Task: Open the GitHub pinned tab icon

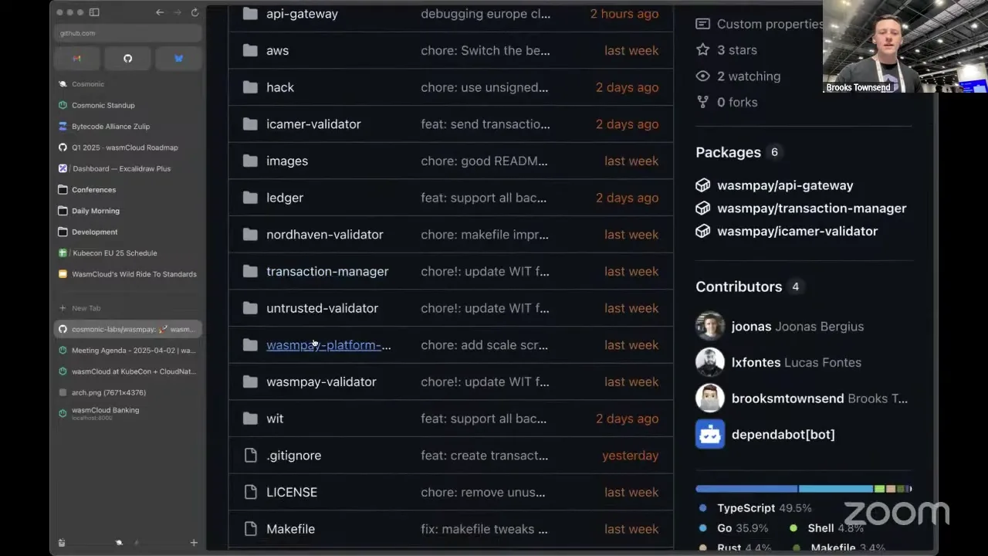Action: [128, 58]
